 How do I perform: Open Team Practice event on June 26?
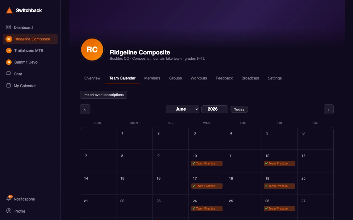point(279,208)
